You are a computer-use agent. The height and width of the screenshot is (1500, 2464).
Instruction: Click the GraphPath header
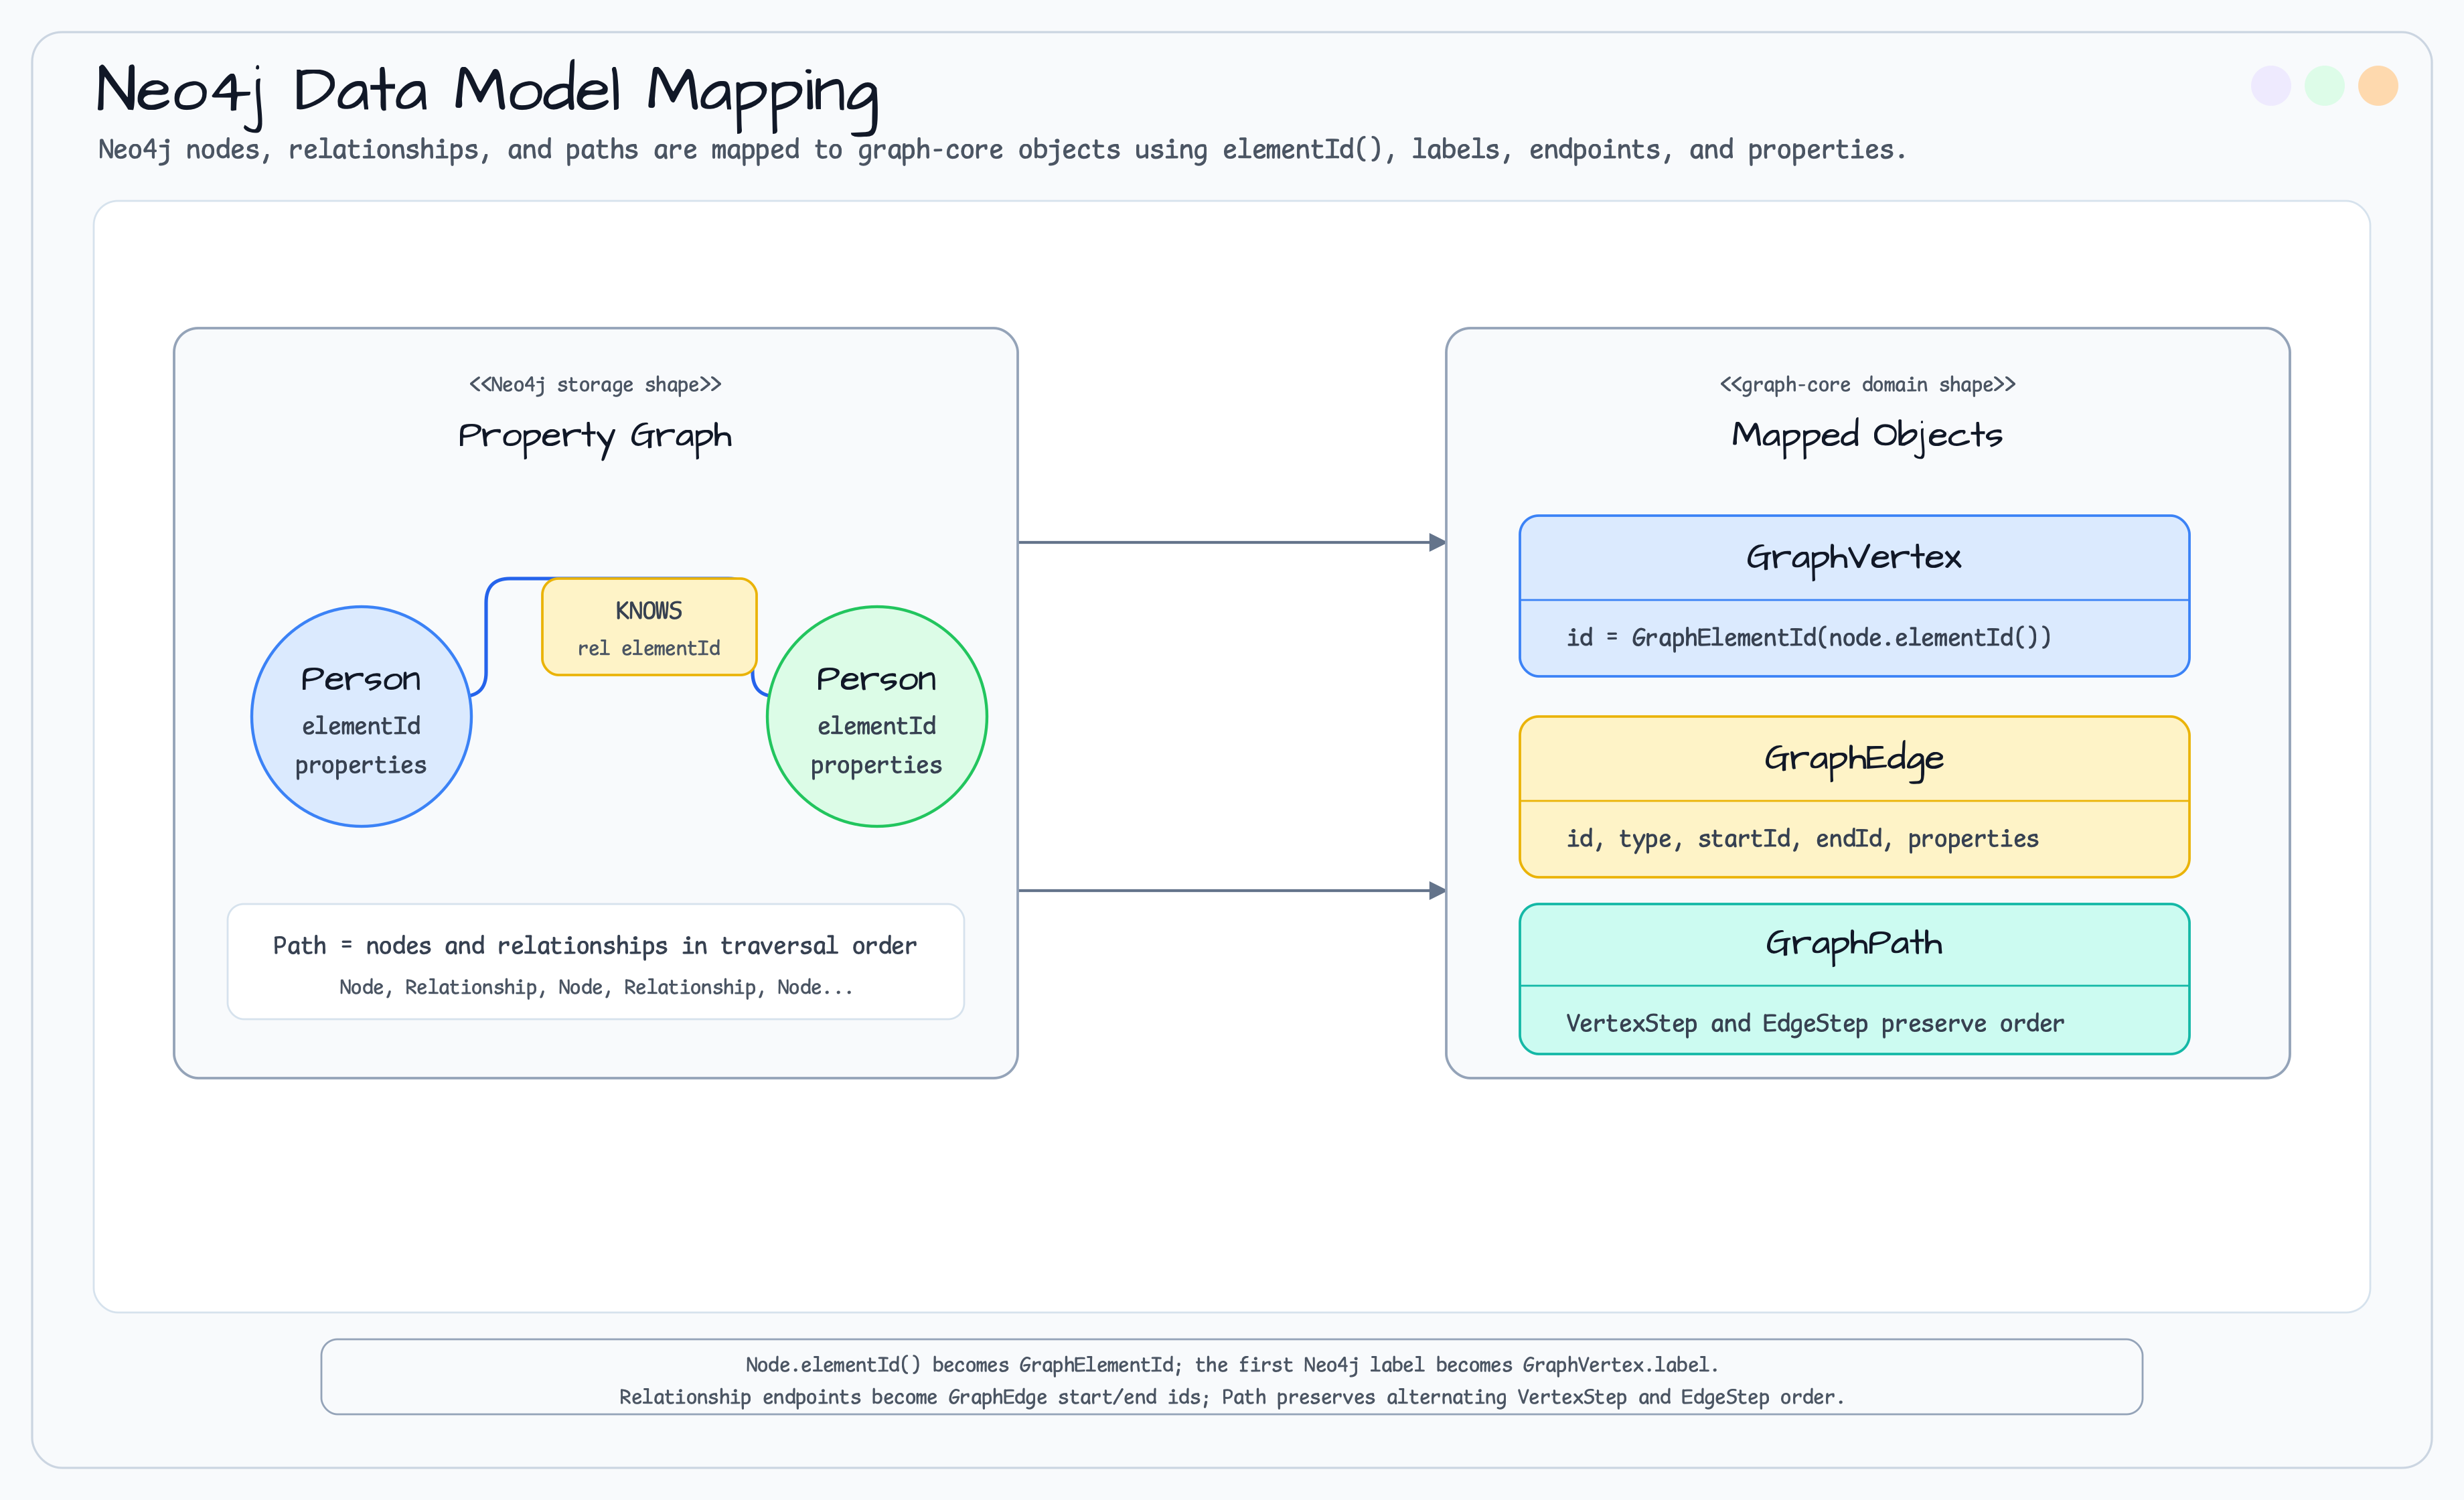[x=1854, y=945]
